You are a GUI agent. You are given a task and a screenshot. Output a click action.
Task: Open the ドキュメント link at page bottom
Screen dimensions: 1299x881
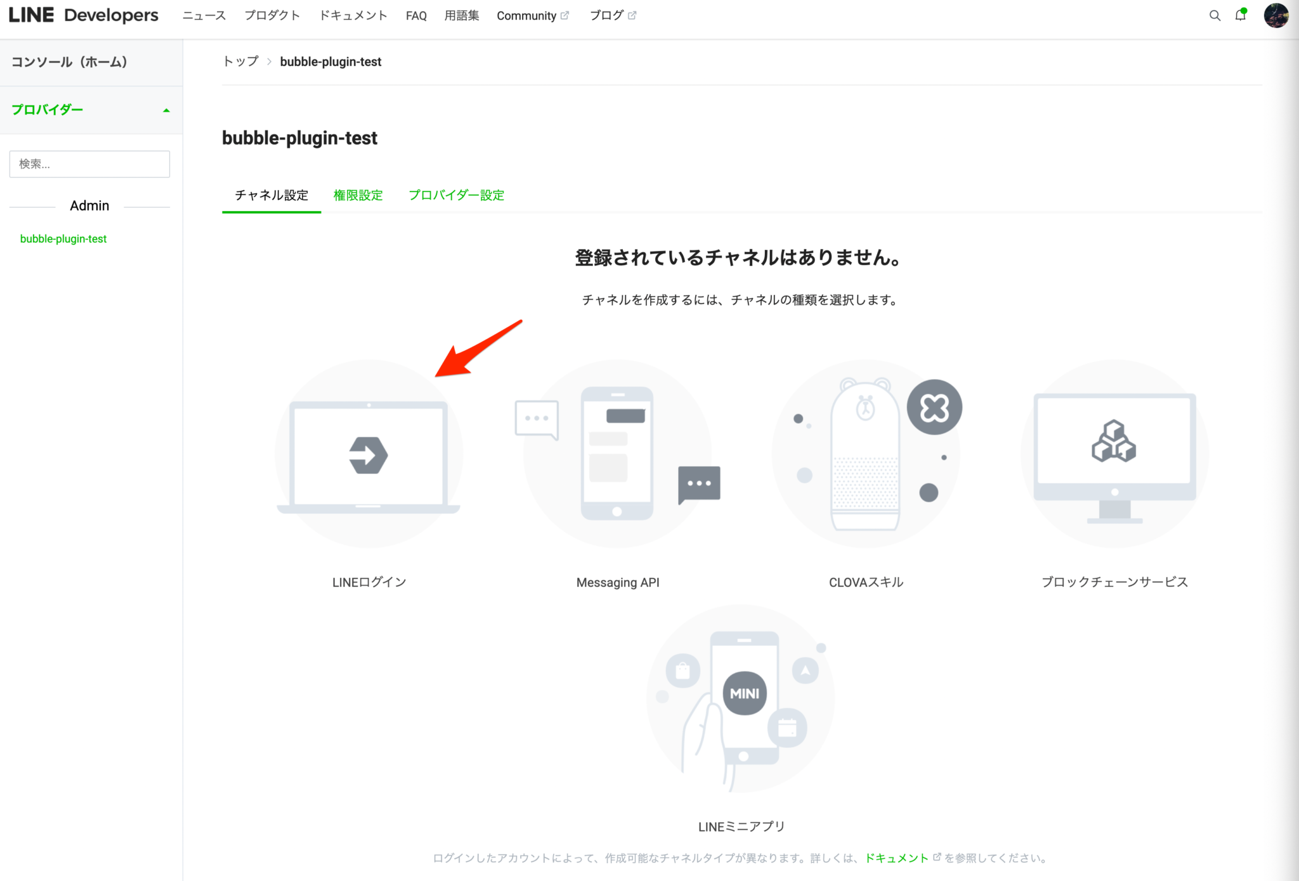[896, 858]
